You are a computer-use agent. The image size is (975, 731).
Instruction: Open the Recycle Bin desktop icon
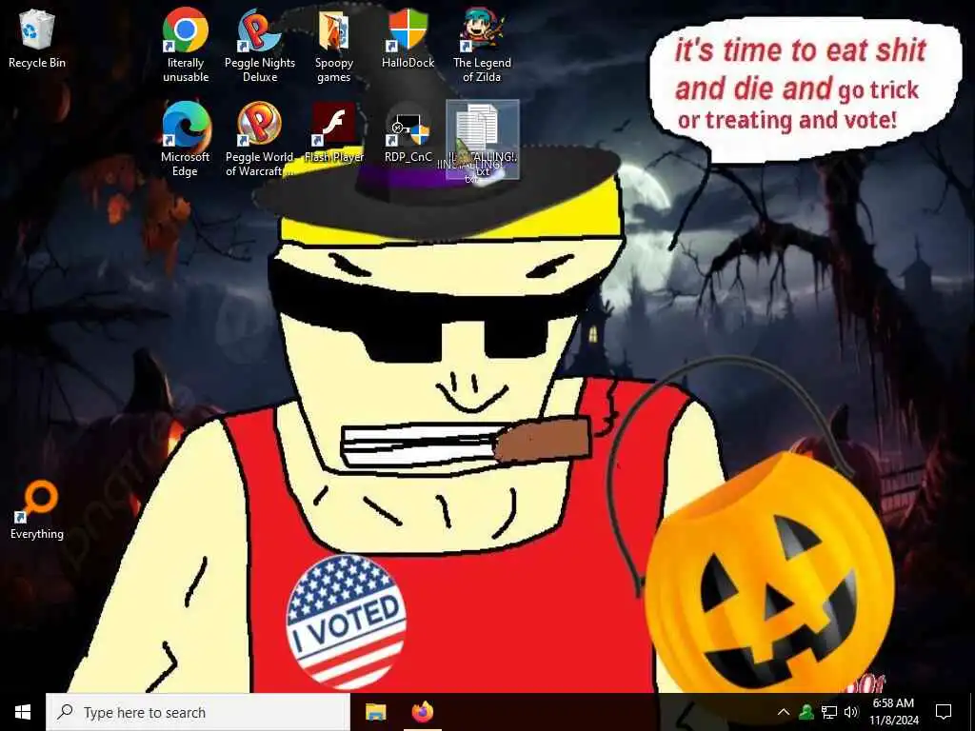tap(37, 38)
